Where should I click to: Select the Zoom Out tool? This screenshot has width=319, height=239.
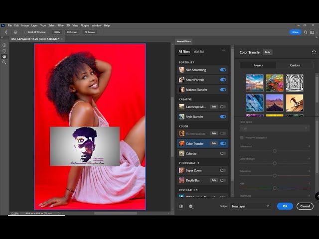coord(4,51)
